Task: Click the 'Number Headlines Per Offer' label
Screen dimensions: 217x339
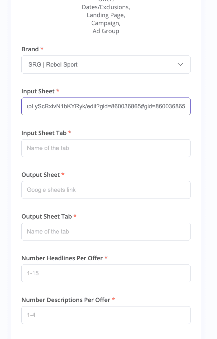Action: coord(62,258)
